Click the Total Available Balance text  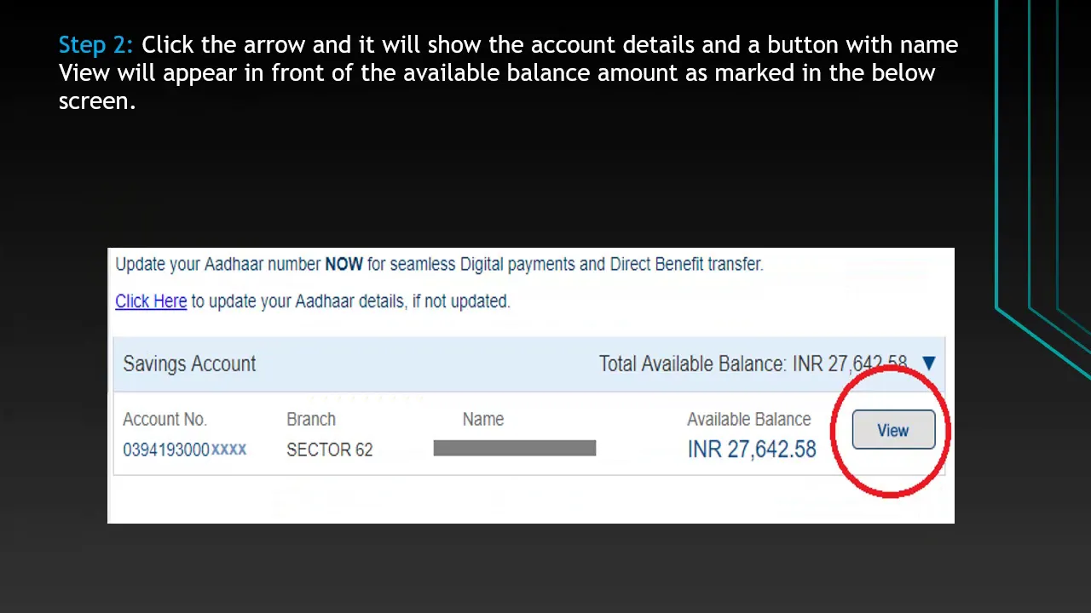(753, 364)
